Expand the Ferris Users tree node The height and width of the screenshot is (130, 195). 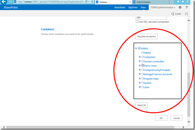pyautogui.click(x=140, y=66)
